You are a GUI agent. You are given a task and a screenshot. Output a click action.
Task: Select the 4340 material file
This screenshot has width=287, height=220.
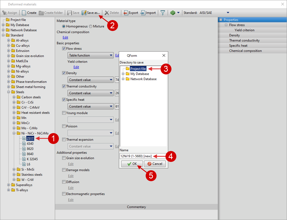coord(30,144)
